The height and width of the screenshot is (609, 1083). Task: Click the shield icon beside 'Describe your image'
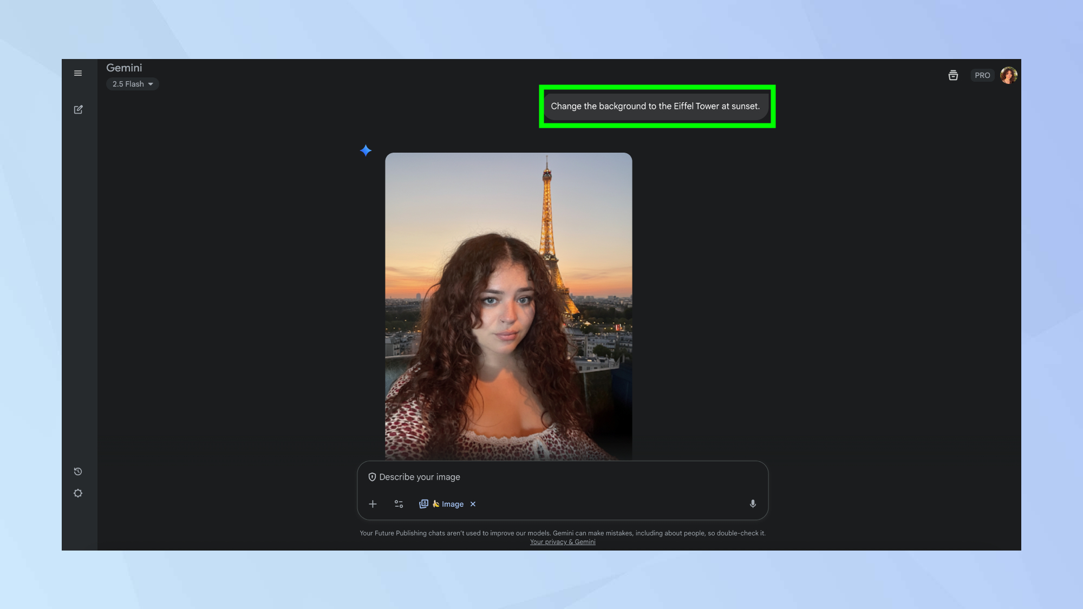click(x=372, y=477)
